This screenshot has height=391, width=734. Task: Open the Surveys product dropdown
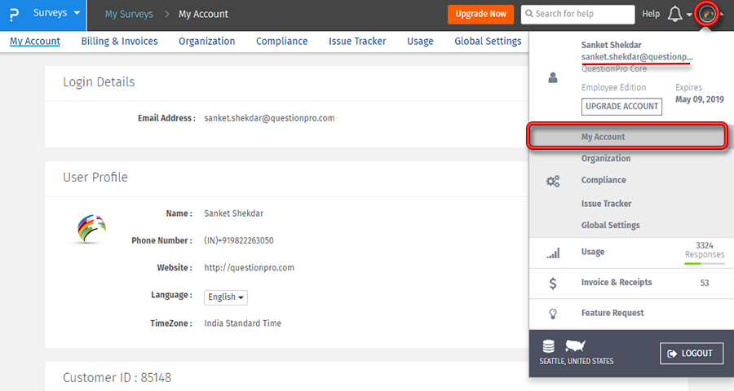[x=56, y=13]
